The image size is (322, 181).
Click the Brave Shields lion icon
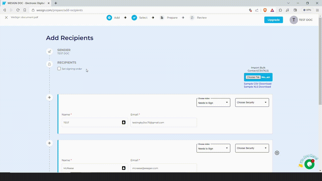[265, 10]
